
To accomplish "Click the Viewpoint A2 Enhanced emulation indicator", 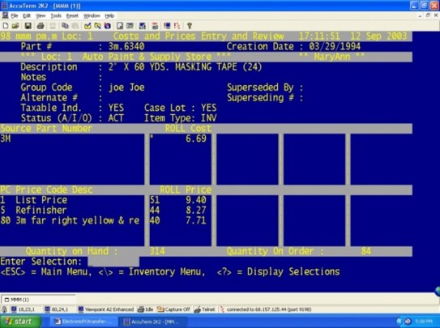I will click(106, 309).
